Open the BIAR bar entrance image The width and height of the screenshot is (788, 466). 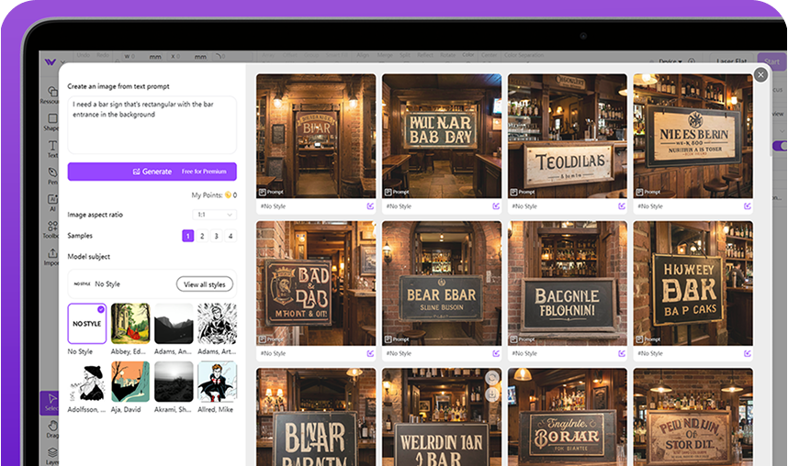[x=316, y=136]
